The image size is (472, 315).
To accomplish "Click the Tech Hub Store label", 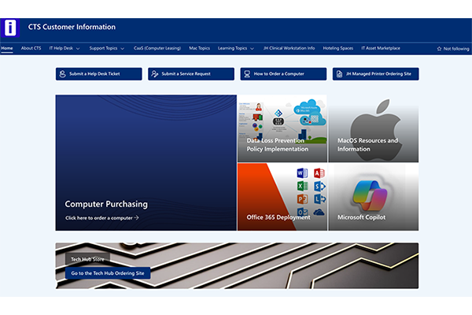I will (87, 259).
